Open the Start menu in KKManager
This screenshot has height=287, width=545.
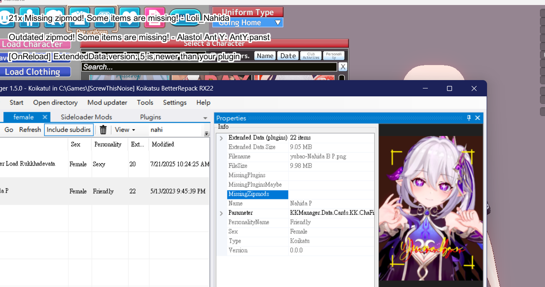point(17,103)
